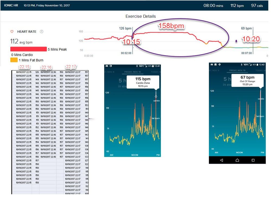Image resolution: width=271 pixels, height=209 pixels.
Task: Click the red 5 Mins Peak bar
Action: click(28, 49)
